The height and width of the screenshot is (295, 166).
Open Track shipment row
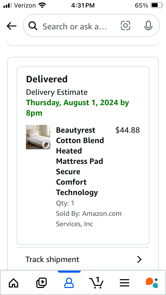(x=83, y=259)
